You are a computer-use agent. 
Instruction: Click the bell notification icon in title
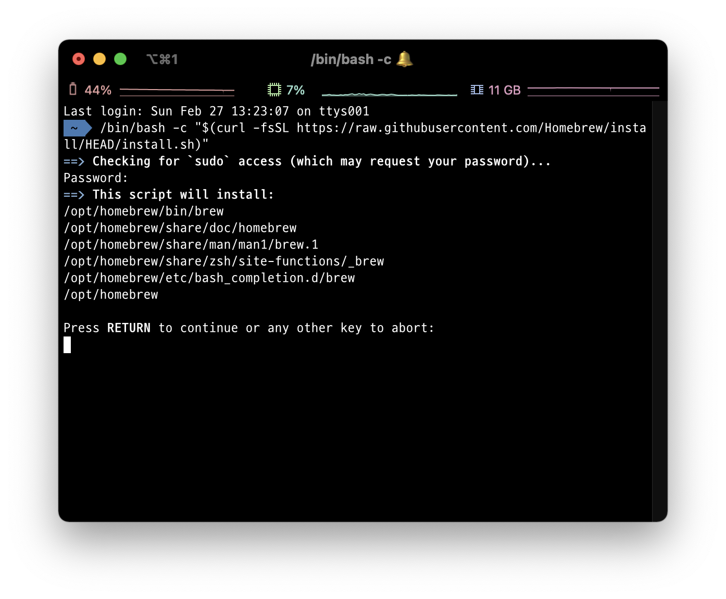pyautogui.click(x=405, y=59)
